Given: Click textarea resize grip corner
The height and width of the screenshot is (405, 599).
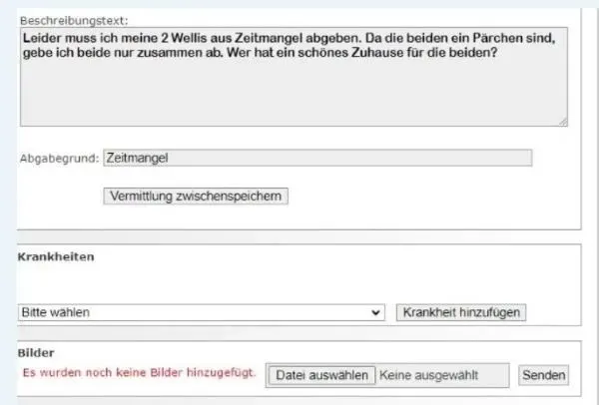Looking at the screenshot, I should click(563, 122).
